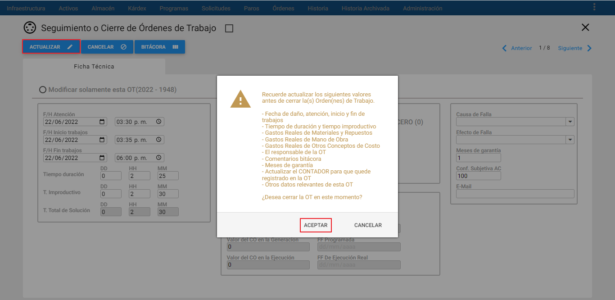Open the Órdenes menu
This screenshot has width=615, height=300.
click(x=284, y=8)
